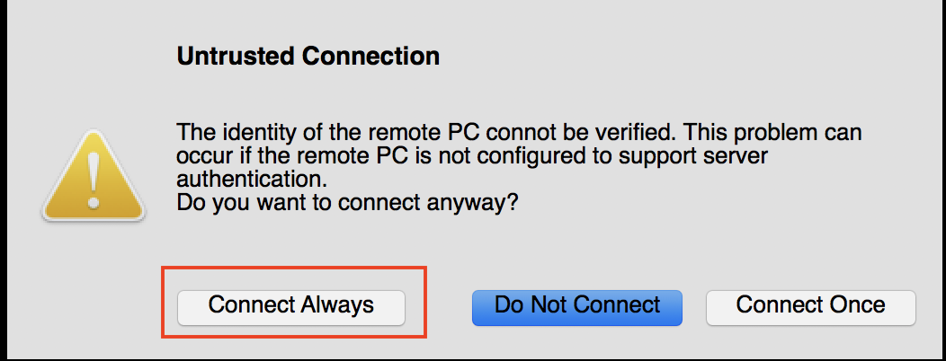The image size is (946, 361).
Task: Always trust this remote PC connection
Action: coord(290,308)
